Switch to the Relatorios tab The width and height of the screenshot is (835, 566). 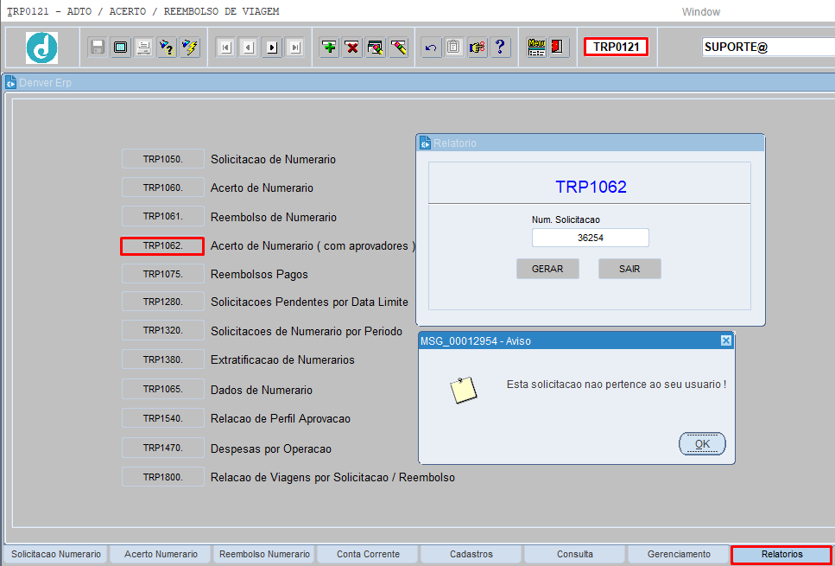click(778, 555)
